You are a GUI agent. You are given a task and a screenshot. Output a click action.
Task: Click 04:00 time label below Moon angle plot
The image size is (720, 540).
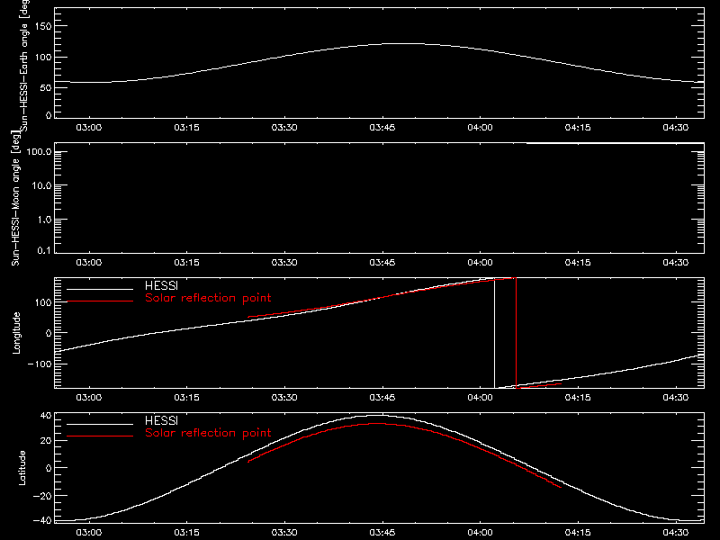tap(481, 263)
